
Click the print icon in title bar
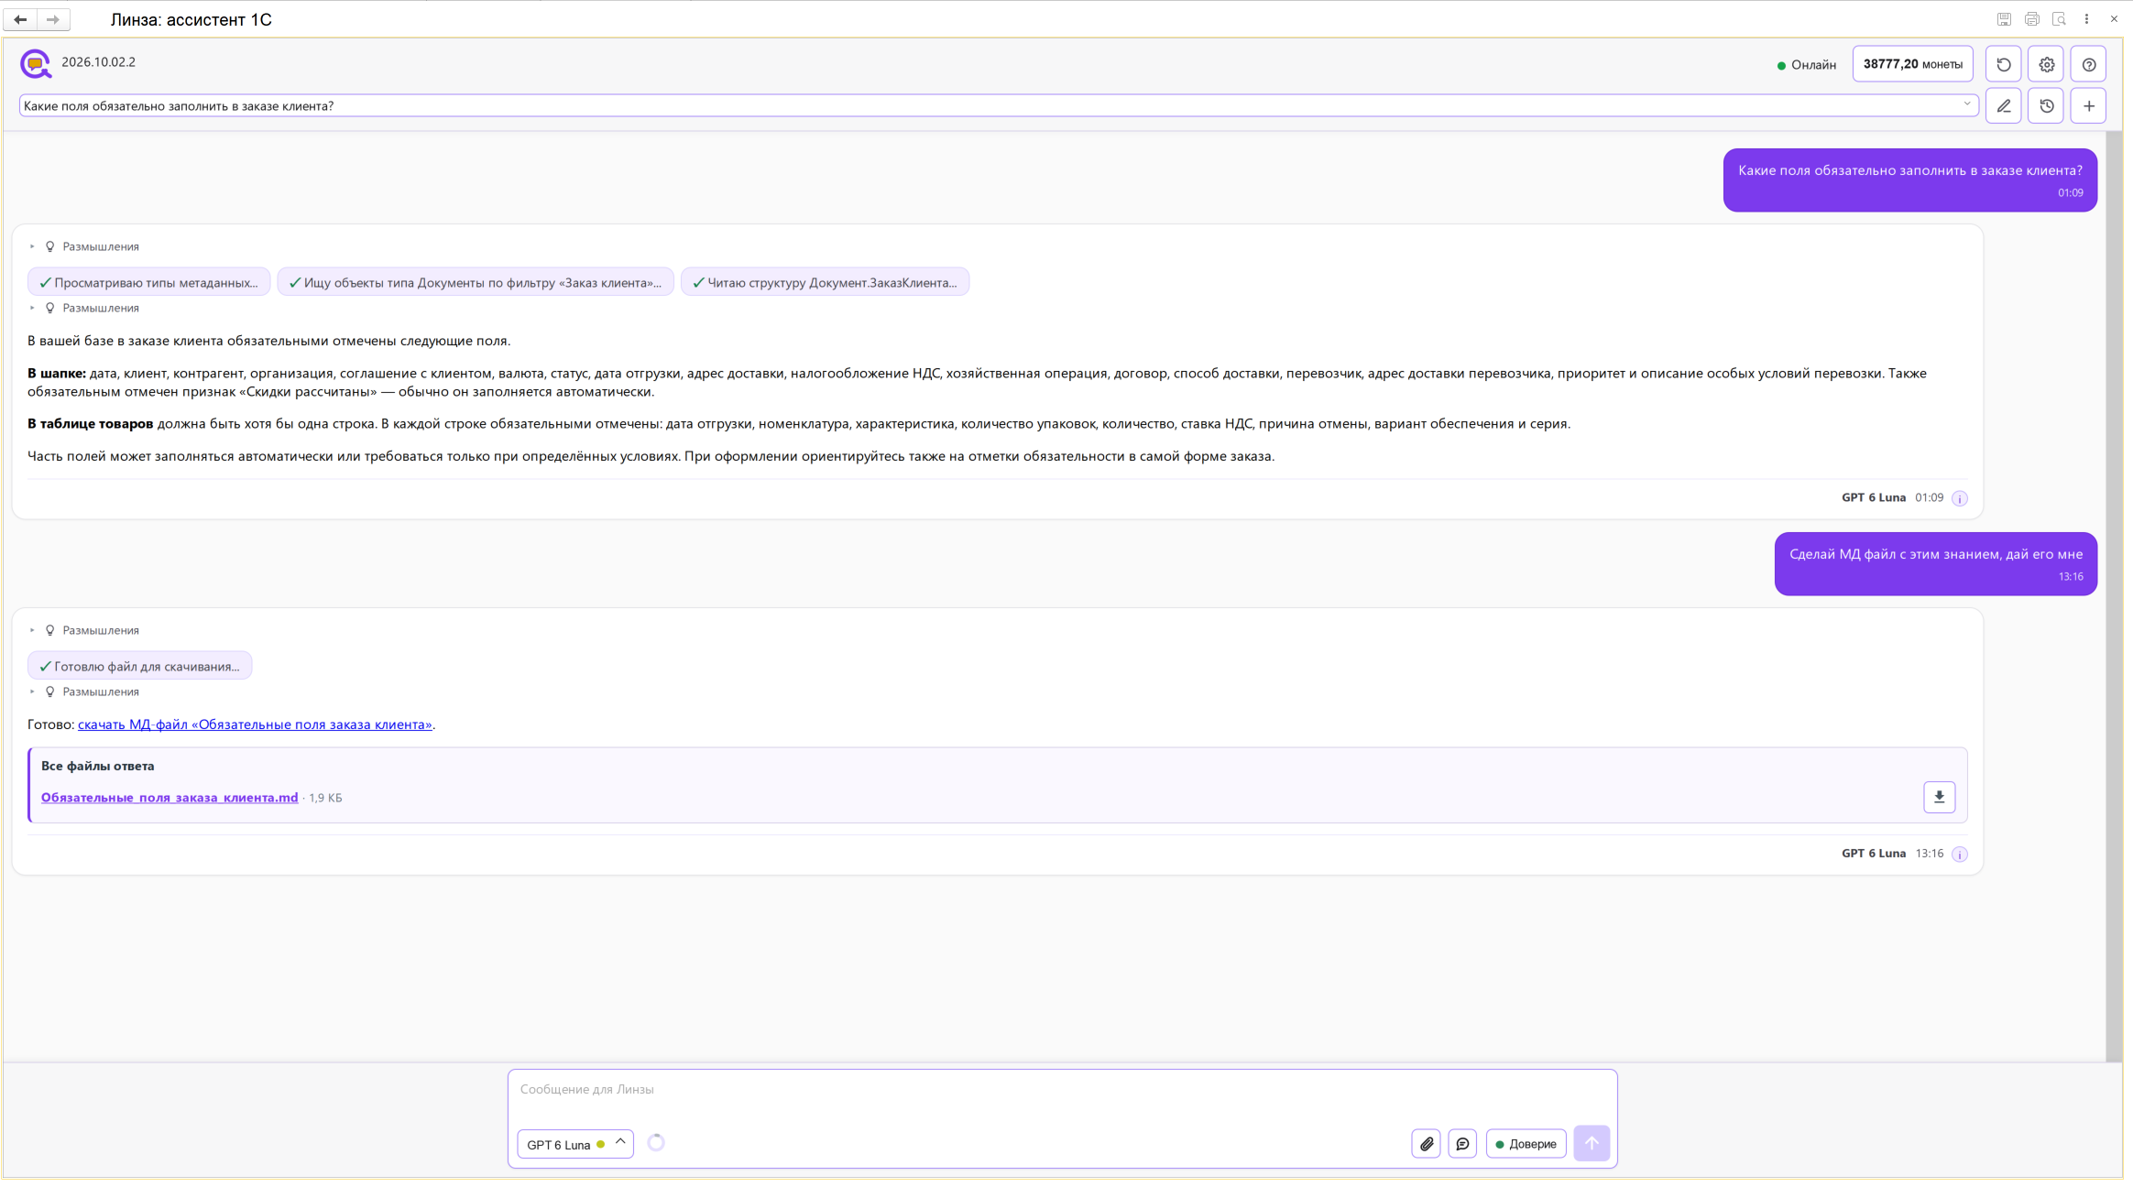pos(2031,19)
